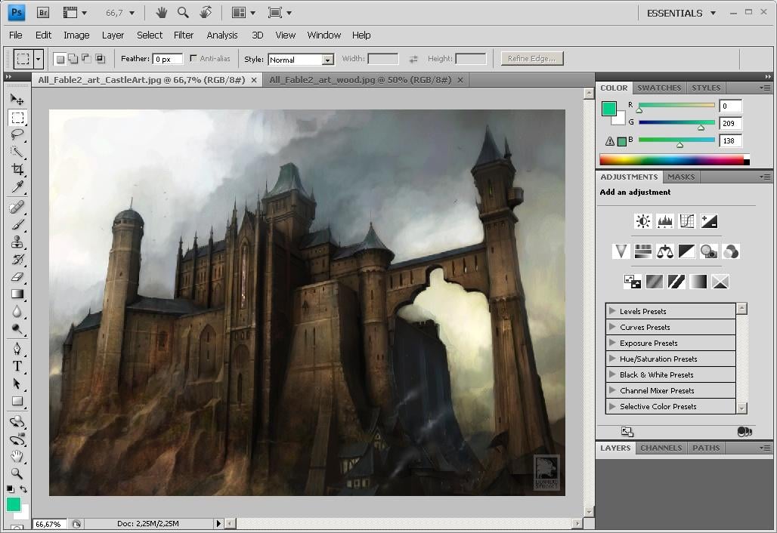Enable the Anti-alias checkbox

pyautogui.click(x=194, y=59)
